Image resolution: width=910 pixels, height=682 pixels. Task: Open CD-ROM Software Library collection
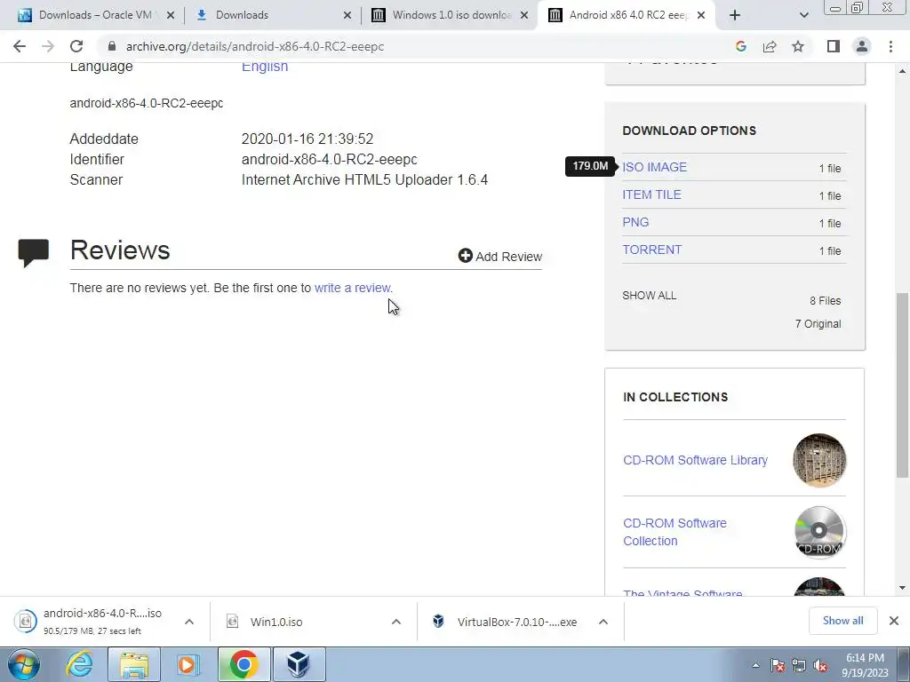[695, 460]
